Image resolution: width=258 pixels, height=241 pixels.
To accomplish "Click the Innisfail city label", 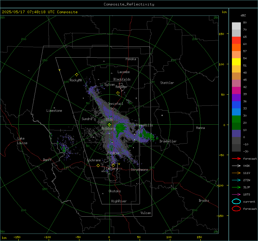I will [x=116, y=104].
